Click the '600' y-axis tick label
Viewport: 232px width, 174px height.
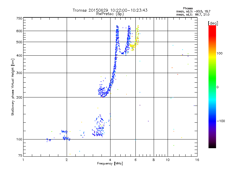19,31
